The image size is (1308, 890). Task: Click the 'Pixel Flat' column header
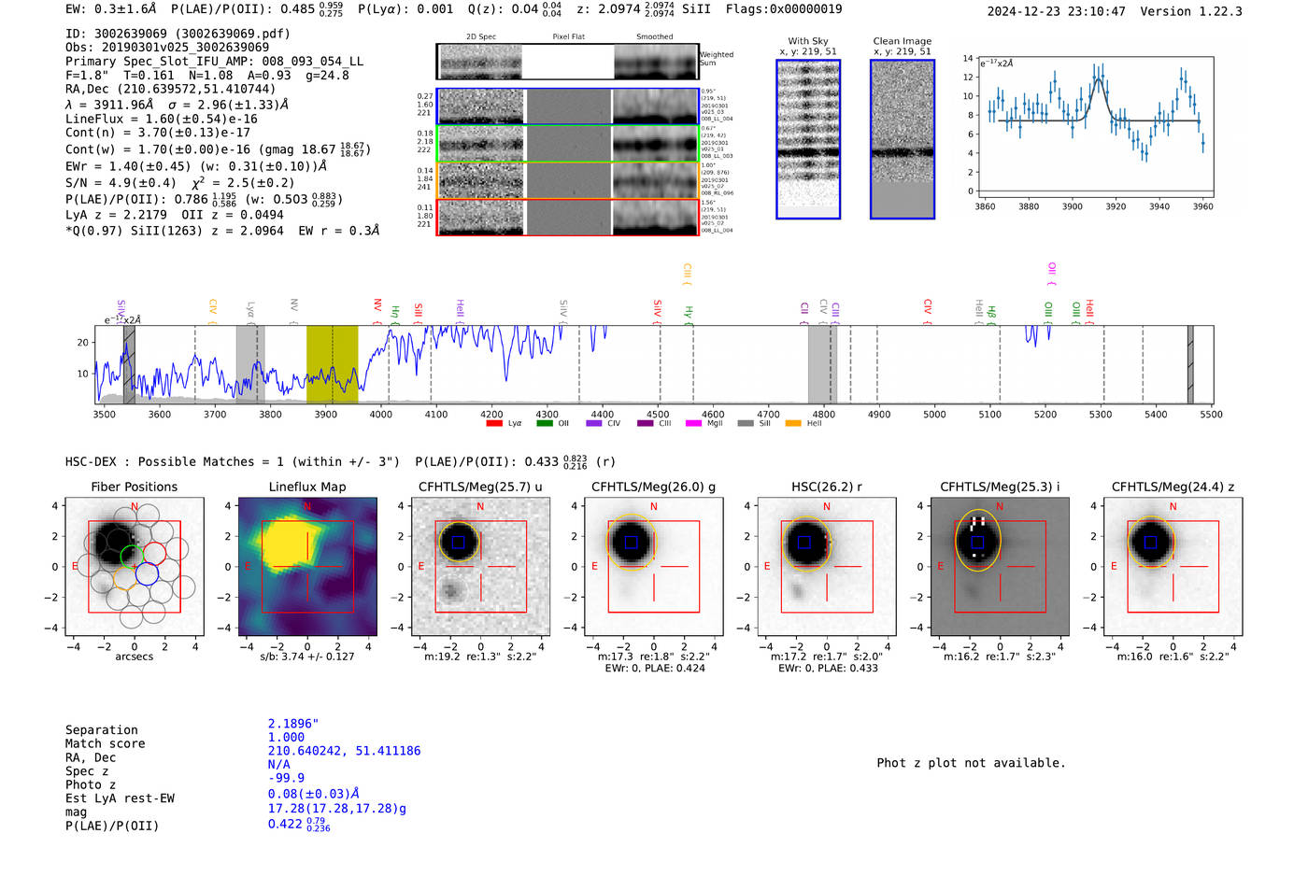tap(568, 37)
